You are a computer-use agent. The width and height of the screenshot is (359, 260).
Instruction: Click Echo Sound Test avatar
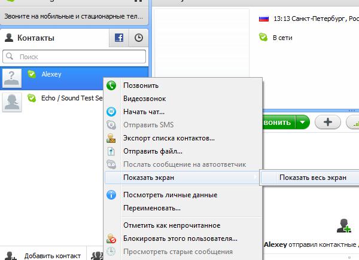click(x=12, y=102)
